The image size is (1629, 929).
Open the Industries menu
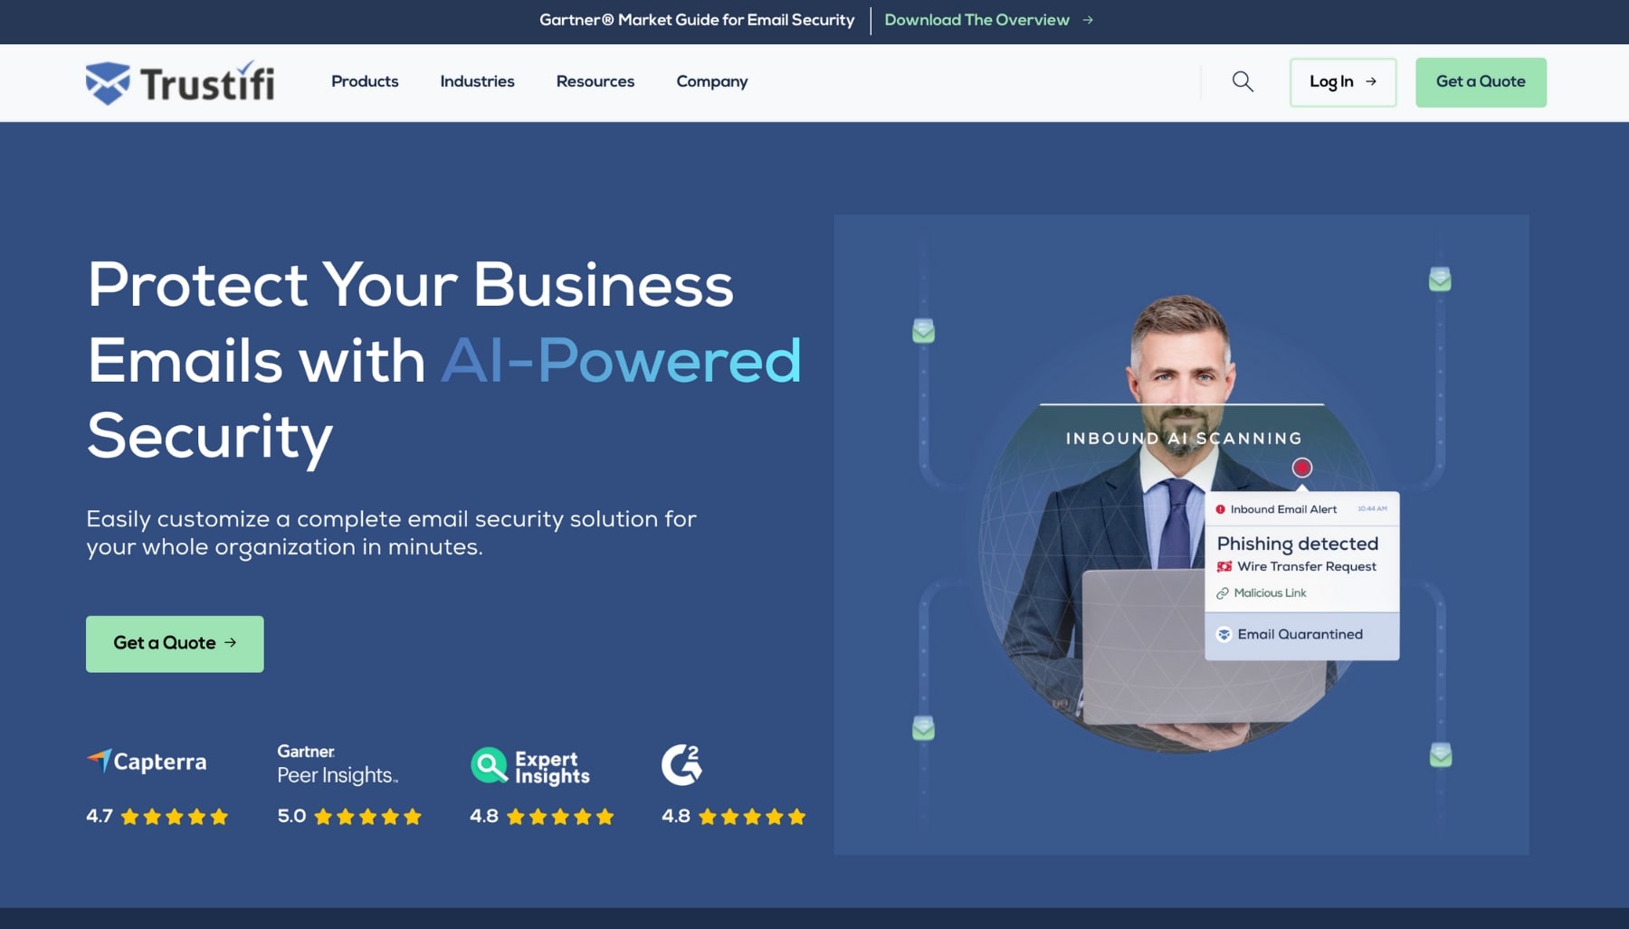coord(477,81)
